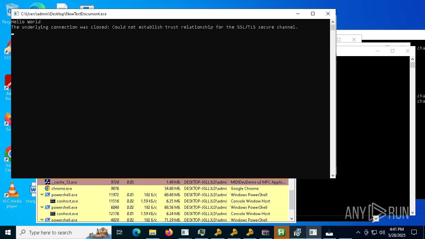Minimize the background black console window
The height and width of the screenshot is (239, 425).
coord(377,51)
